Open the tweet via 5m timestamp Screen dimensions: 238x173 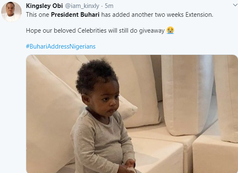pyautogui.click(x=109, y=6)
